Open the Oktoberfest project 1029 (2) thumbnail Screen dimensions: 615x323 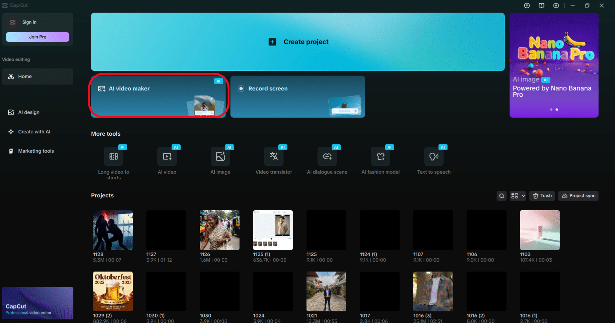coord(113,291)
